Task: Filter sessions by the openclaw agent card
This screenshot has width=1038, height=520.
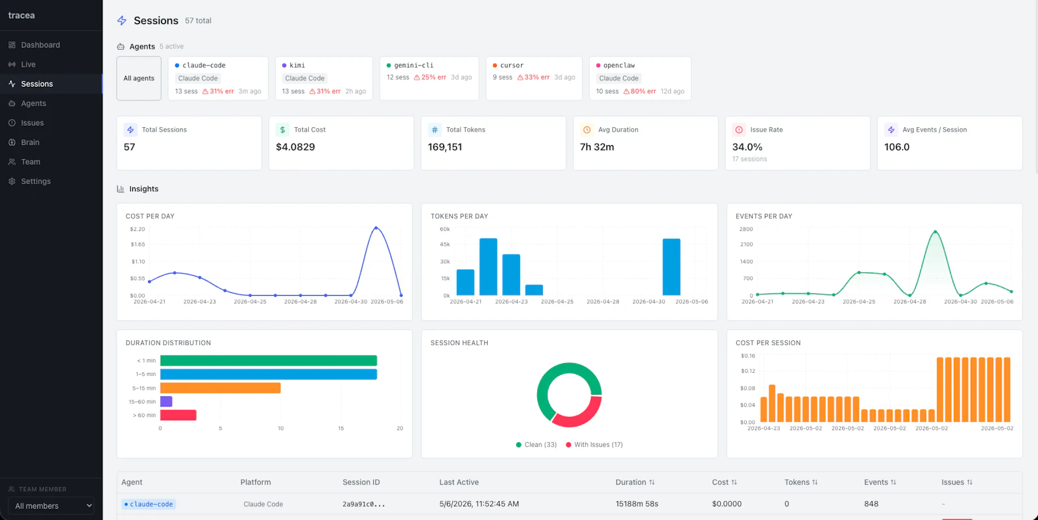Action: [640, 78]
